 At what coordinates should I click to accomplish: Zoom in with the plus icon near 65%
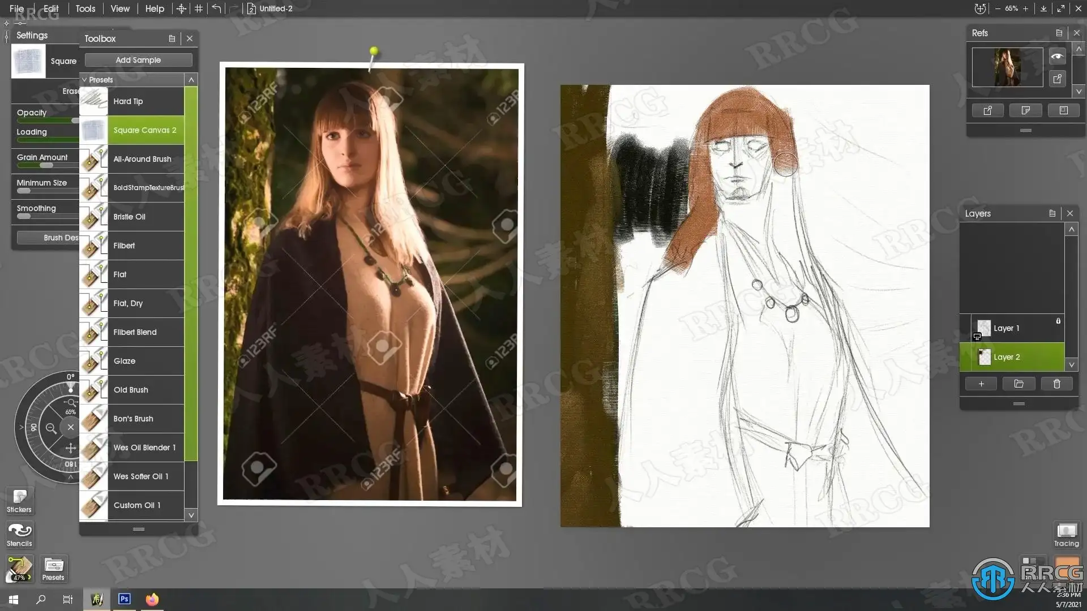(x=1025, y=8)
